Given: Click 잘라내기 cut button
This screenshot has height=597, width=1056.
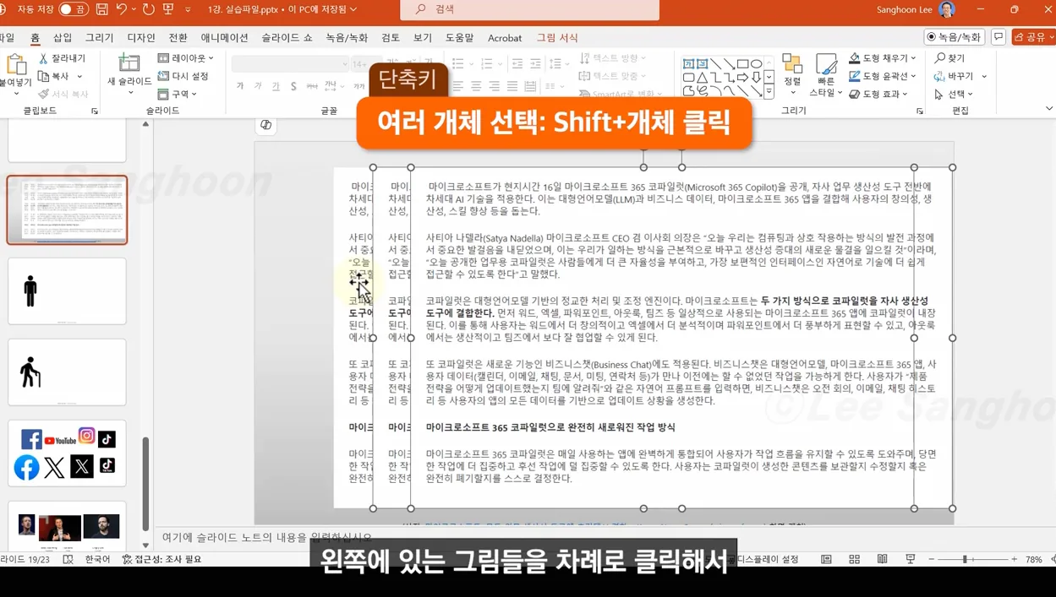Looking at the screenshot, I should coord(63,58).
